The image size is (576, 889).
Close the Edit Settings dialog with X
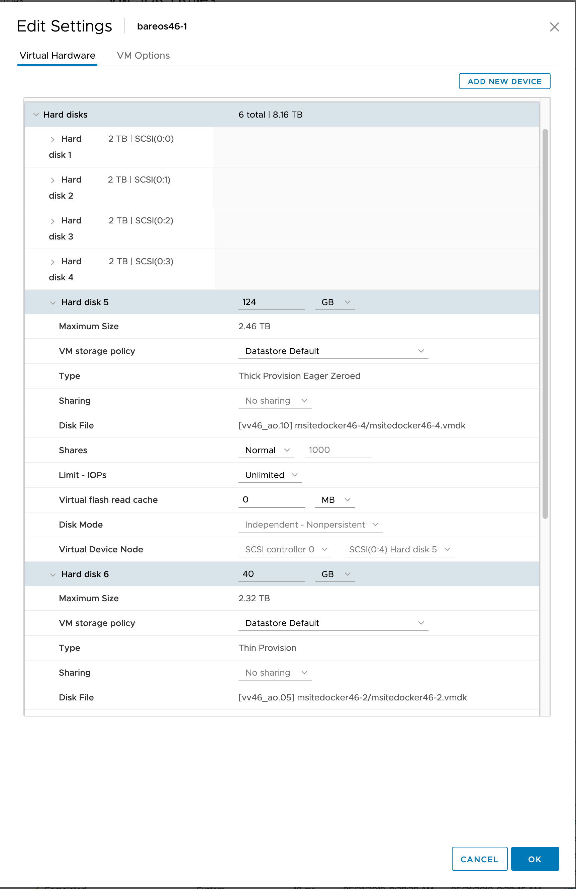[x=554, y=27]
